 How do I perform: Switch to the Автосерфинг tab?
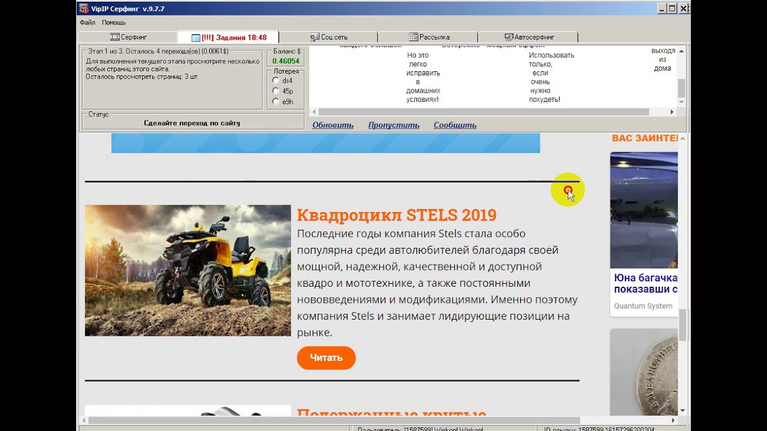point(529,37)
